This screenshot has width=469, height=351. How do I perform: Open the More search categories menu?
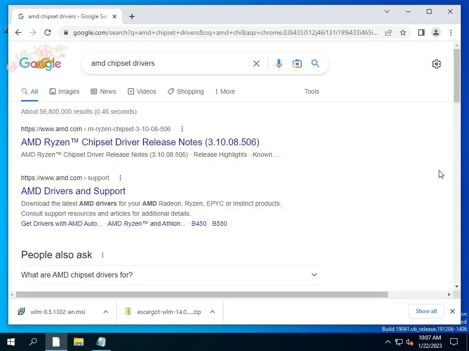tap(225, 91)
